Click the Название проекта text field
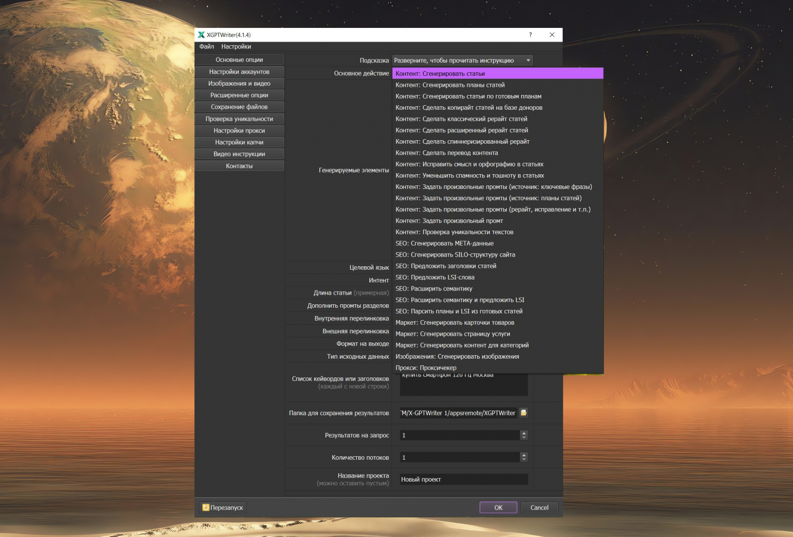Viewport: 793px width, 537px height. click(x=463, y=480)
